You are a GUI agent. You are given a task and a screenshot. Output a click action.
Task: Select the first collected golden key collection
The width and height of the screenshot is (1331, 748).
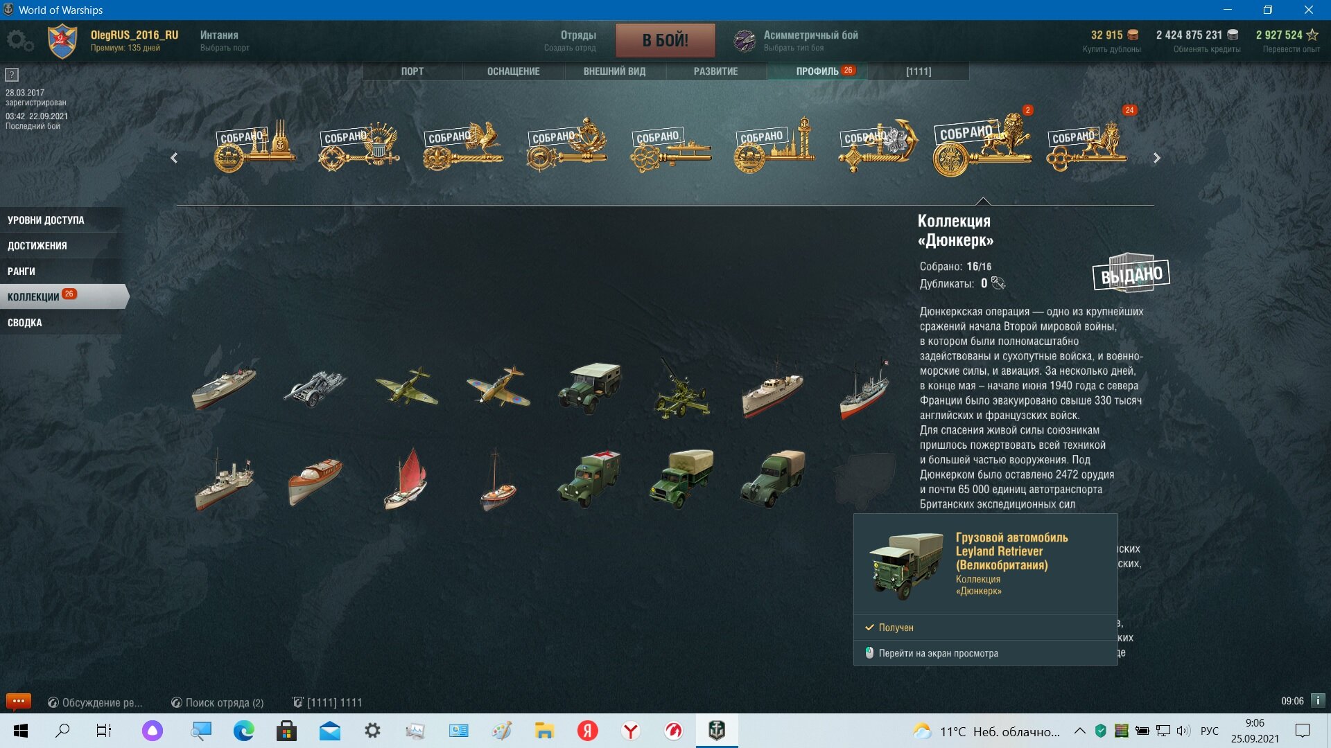coord(254,146)
